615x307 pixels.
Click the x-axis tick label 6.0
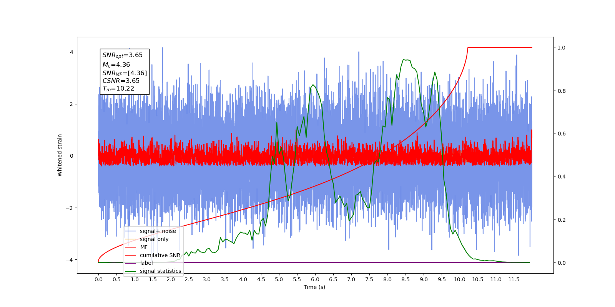(315, 279)
